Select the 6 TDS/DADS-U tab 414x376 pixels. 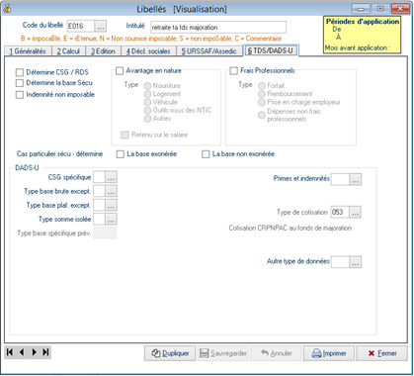271,50
